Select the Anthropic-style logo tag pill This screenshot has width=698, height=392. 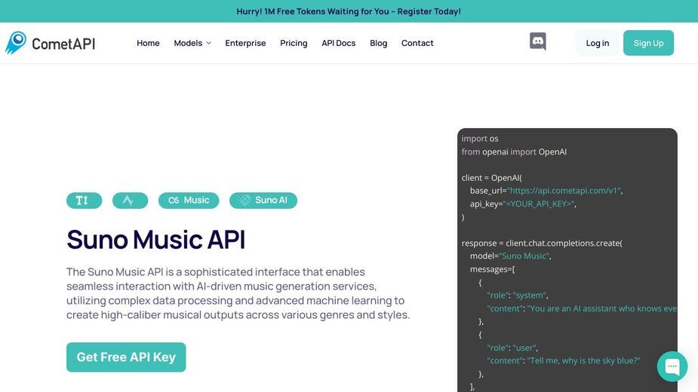pos(130,201)
